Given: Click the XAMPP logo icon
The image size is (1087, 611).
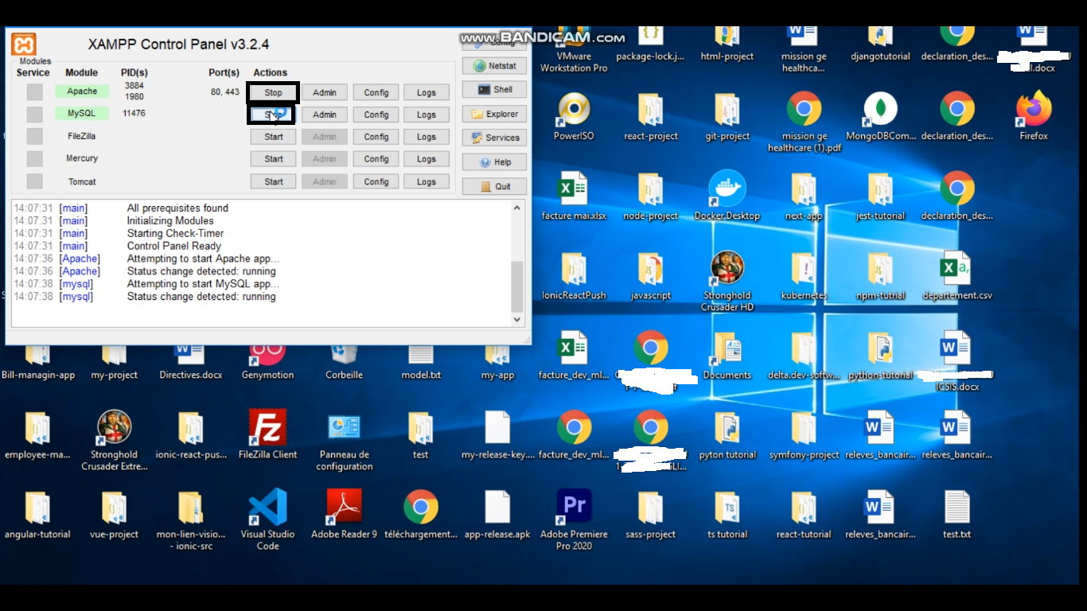Looking at the screenshot, I should 24,44.
